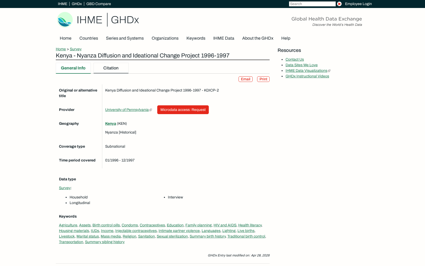Open the Organizations menu item

click(x=165, y=38)
